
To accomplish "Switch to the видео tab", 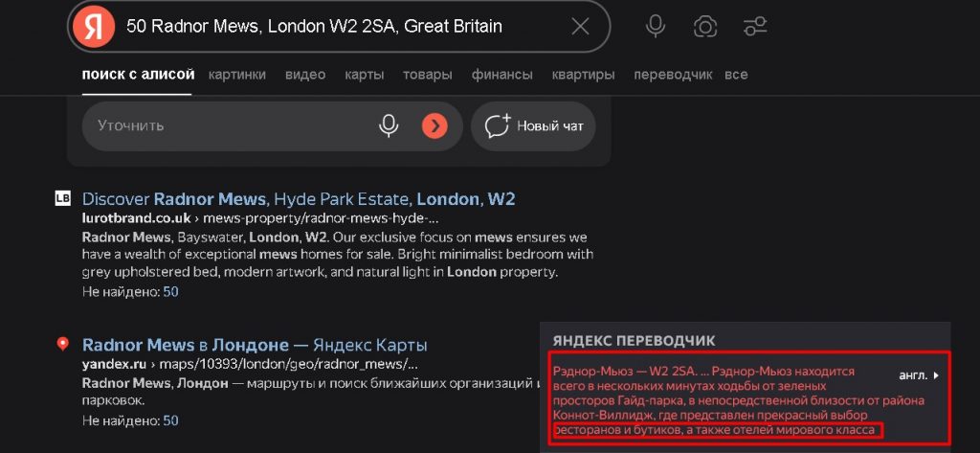I will [x=305, y=75].
